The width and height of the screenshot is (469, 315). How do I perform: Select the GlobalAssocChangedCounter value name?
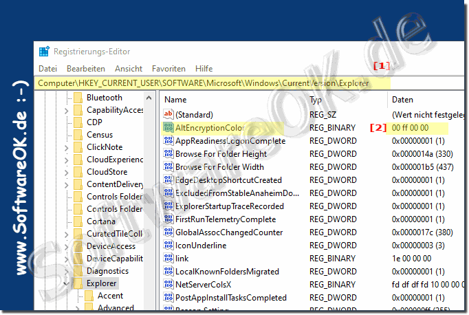(x=229, y=232)
